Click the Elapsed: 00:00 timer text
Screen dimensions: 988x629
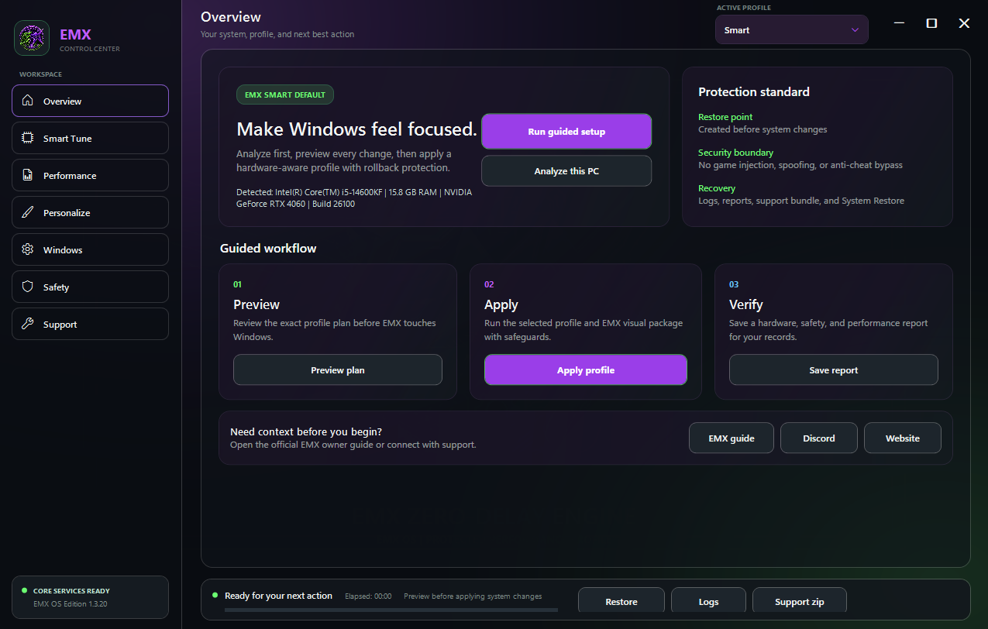[368, 596]
